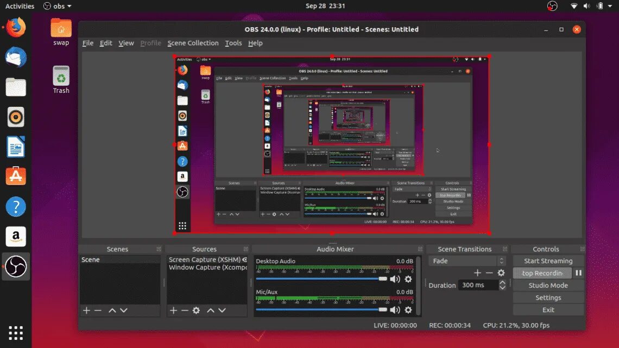Screen dimensions: 619x348
Task: Pop out the Controls dock
Action: (x=582, y=249)
